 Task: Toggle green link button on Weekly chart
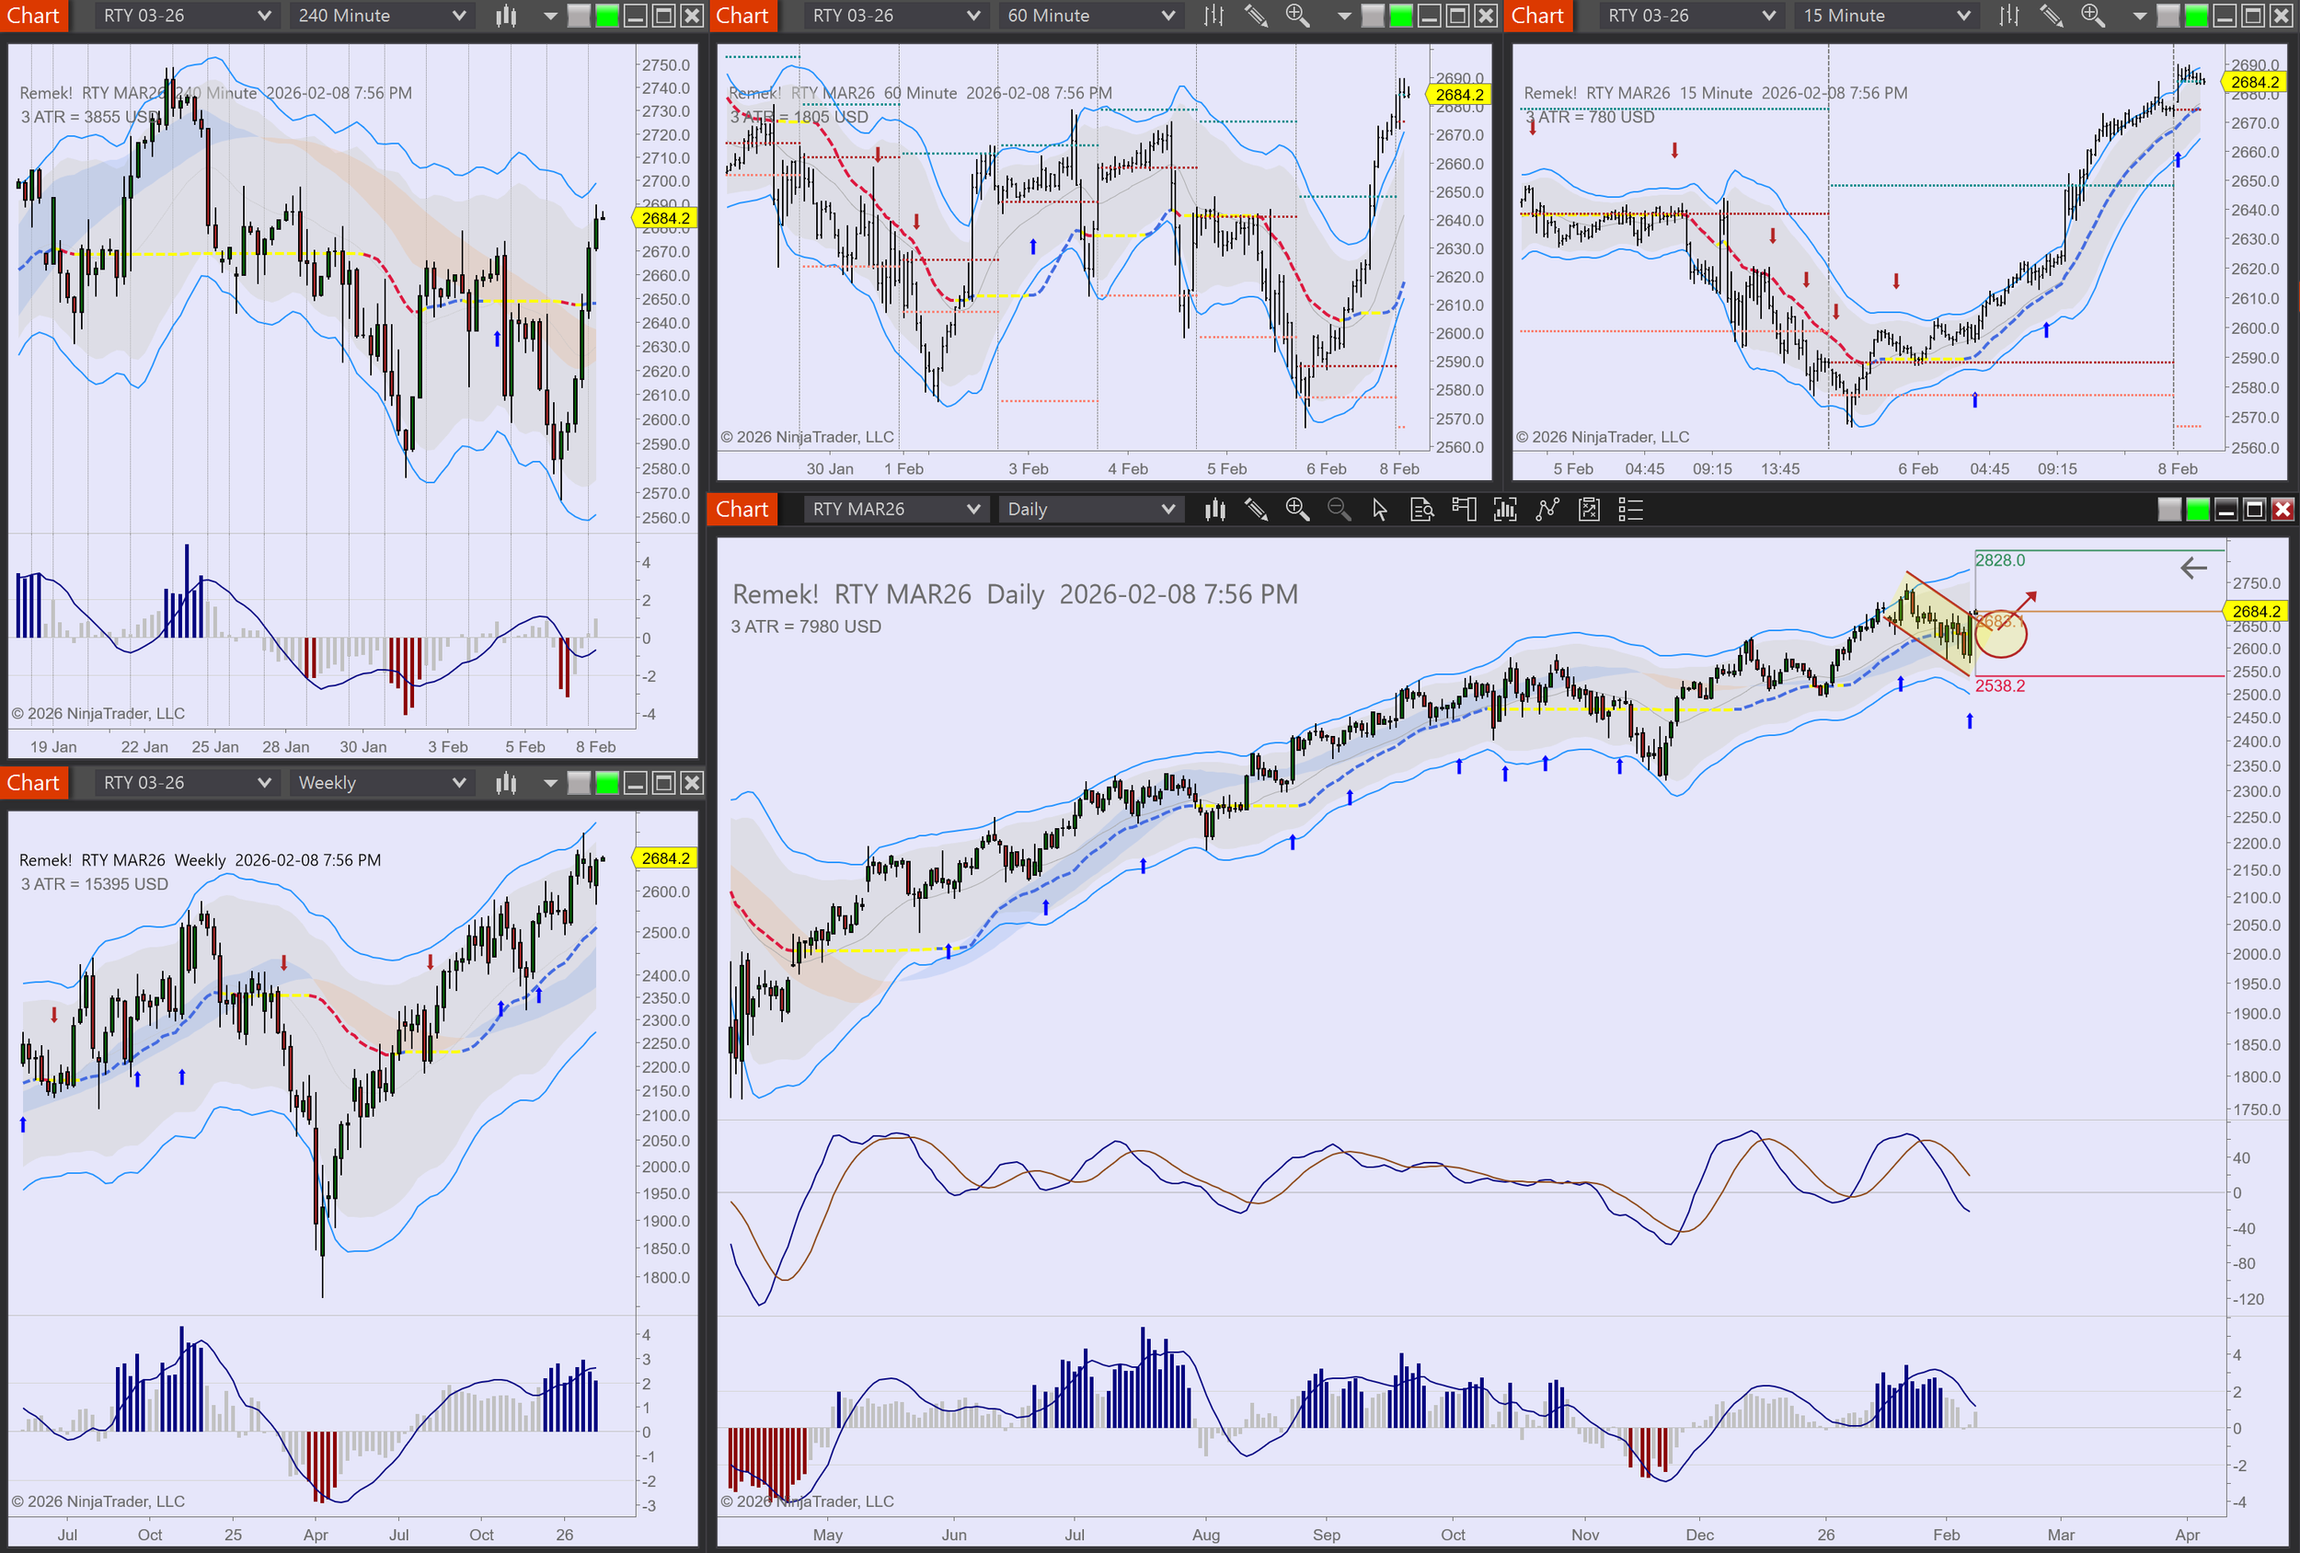606,783
